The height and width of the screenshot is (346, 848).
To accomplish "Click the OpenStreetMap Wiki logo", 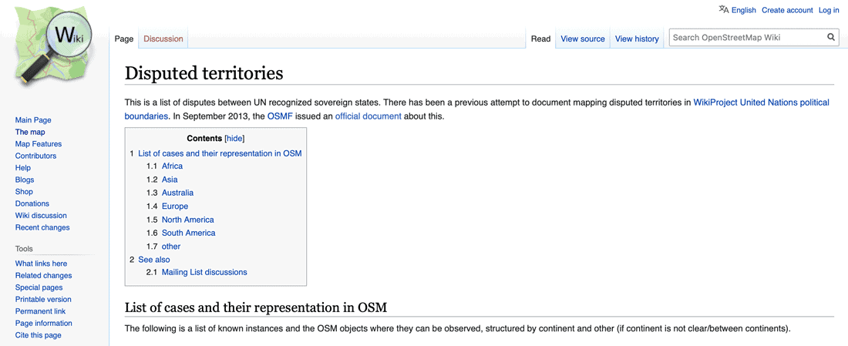I will pyautogui.click(x=53, y=46).
